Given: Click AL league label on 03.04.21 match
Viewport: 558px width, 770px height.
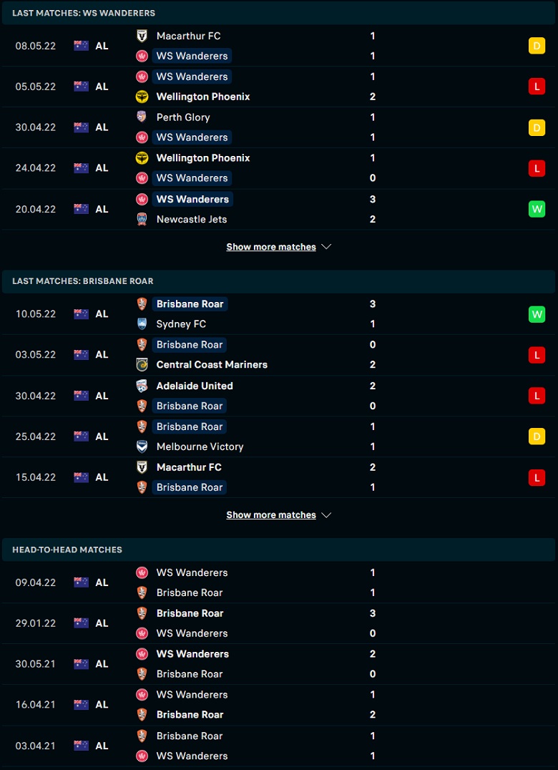Looking at the screenshot, I should click(102, 746).
